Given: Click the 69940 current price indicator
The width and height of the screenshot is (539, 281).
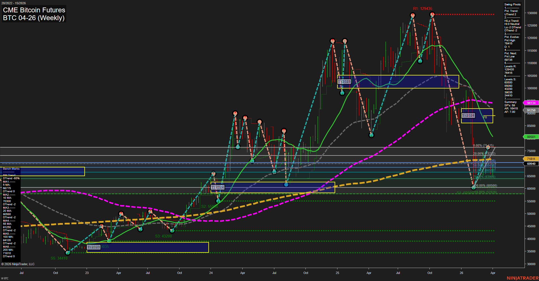Looking at the screenshot, I should pos(531,163).
